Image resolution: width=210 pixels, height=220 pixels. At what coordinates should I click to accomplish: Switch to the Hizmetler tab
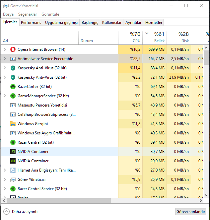click(154, 23)
